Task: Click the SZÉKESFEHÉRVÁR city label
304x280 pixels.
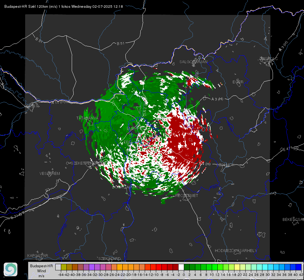Action: pyautogui.click(x=88, y=163)
